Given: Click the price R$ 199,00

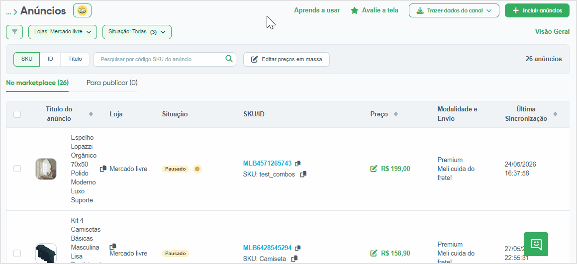Looking at the screenshot, I should click(x=395, y=169).
